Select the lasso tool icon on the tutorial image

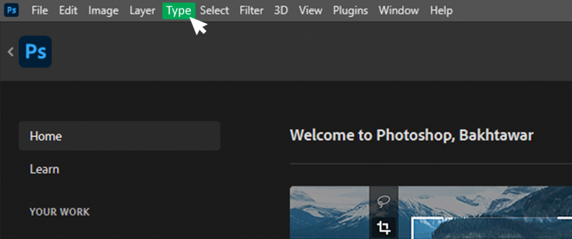pyautogui.click(x=383, y=202)
